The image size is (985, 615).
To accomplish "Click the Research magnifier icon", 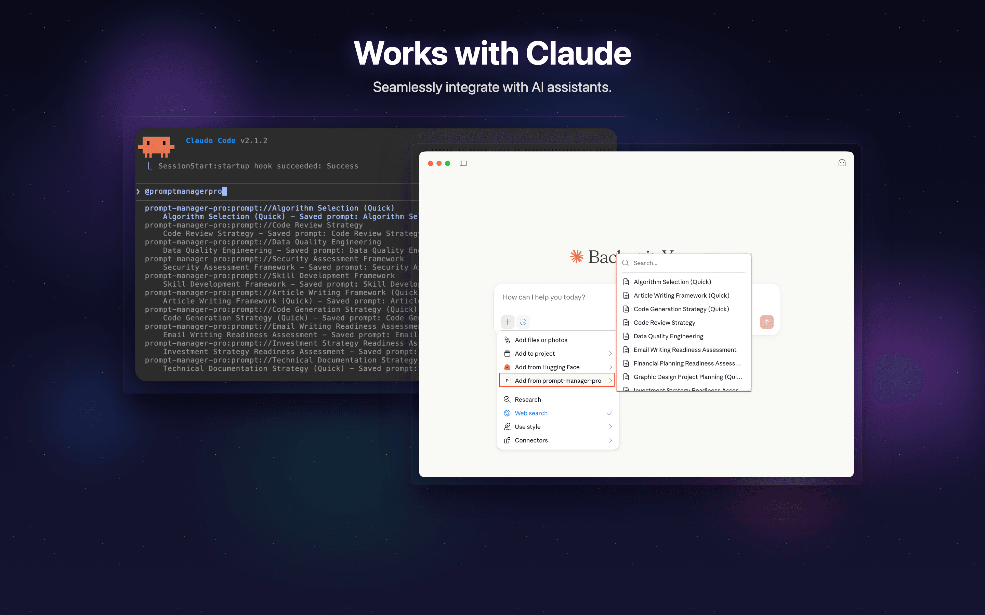I will [507, 399].
